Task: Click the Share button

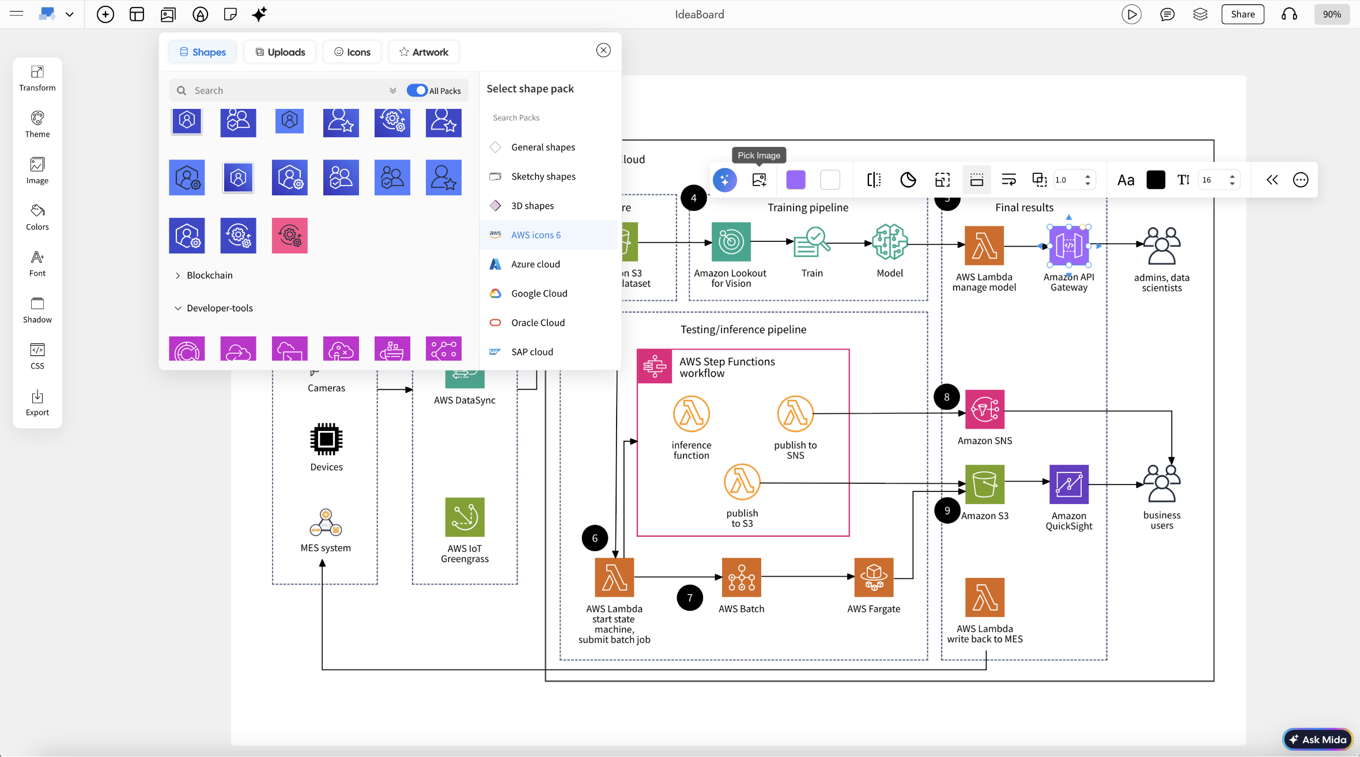Action: (1242, 14)
